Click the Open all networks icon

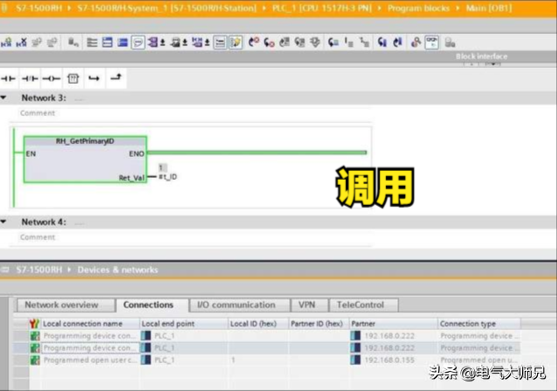[x=92, y=43]
